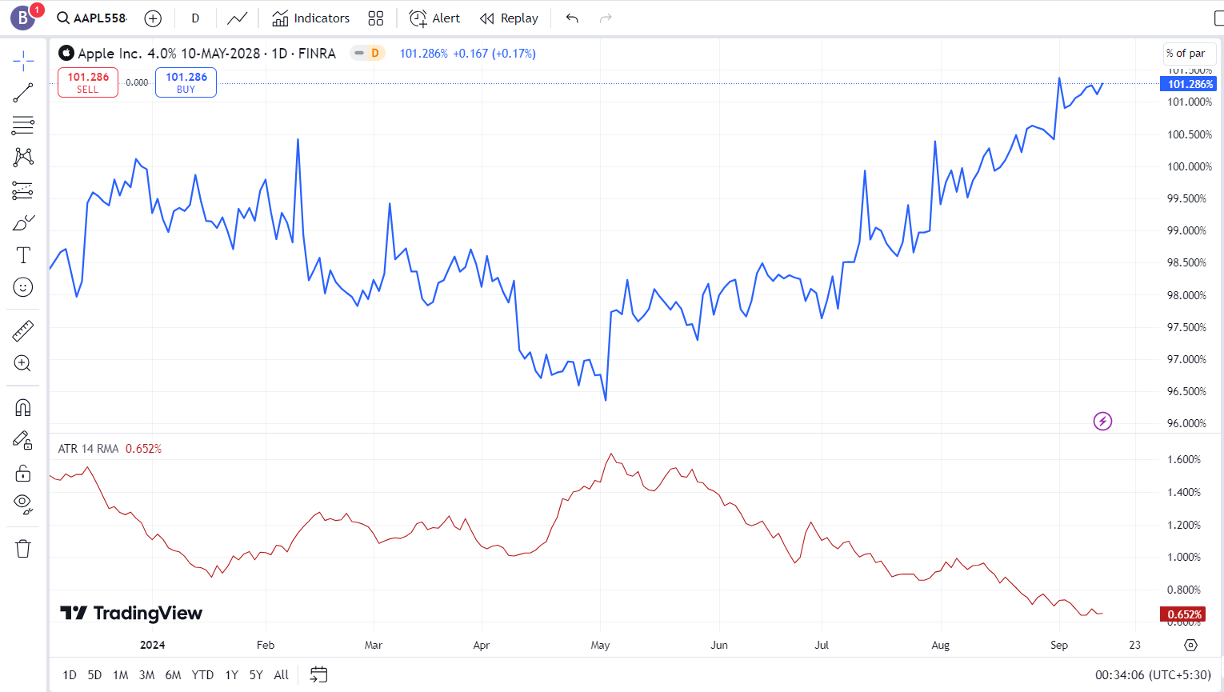
Task: Undo the last action
Action: pos(572,18)
